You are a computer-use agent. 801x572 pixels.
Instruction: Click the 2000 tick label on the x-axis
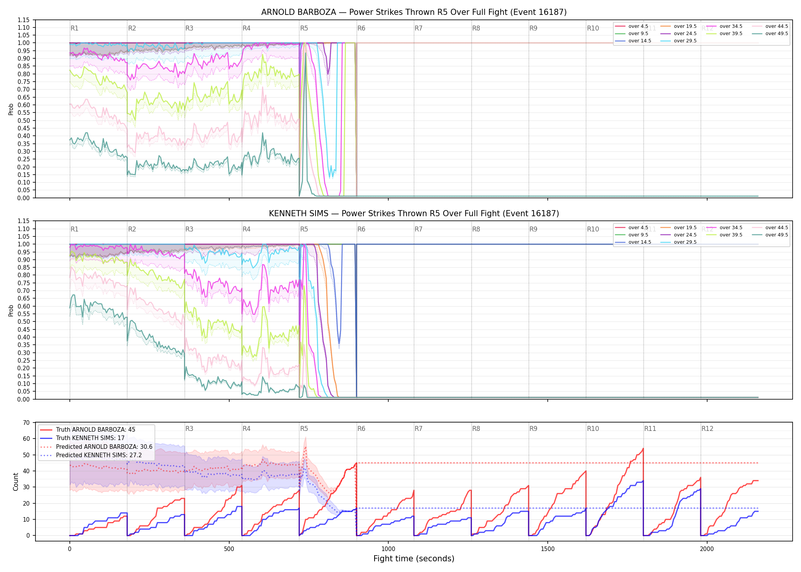707,549
